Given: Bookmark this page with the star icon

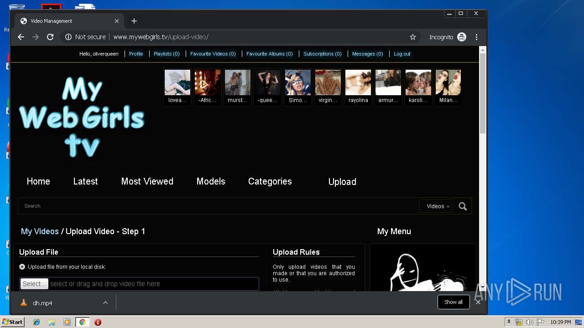Looking at the screenshot, I should pos(413,37).
